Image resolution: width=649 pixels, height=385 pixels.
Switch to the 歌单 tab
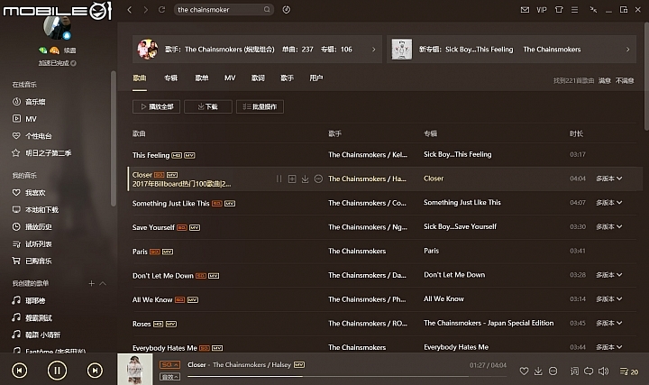pos(202,78)
